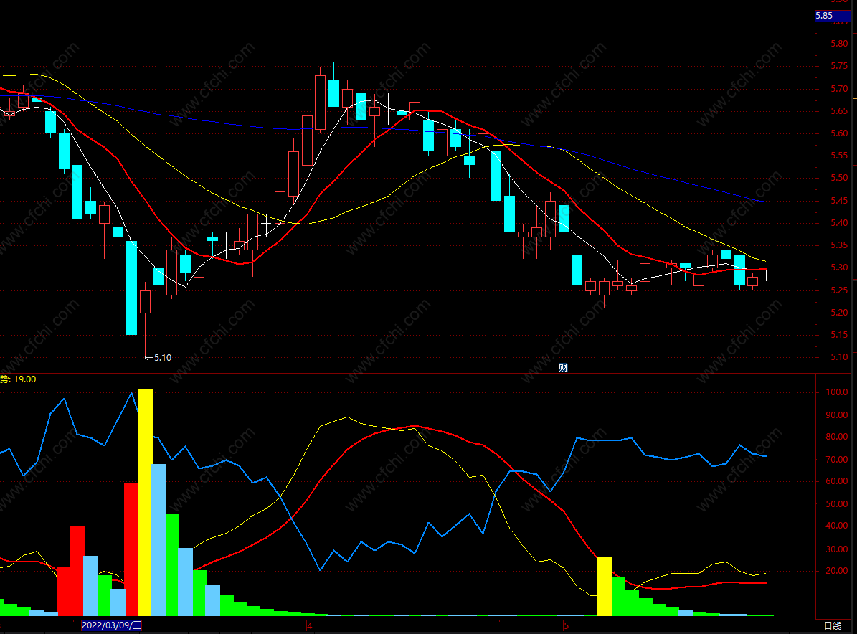Click 5.25 on the price axis

(839, 290)
